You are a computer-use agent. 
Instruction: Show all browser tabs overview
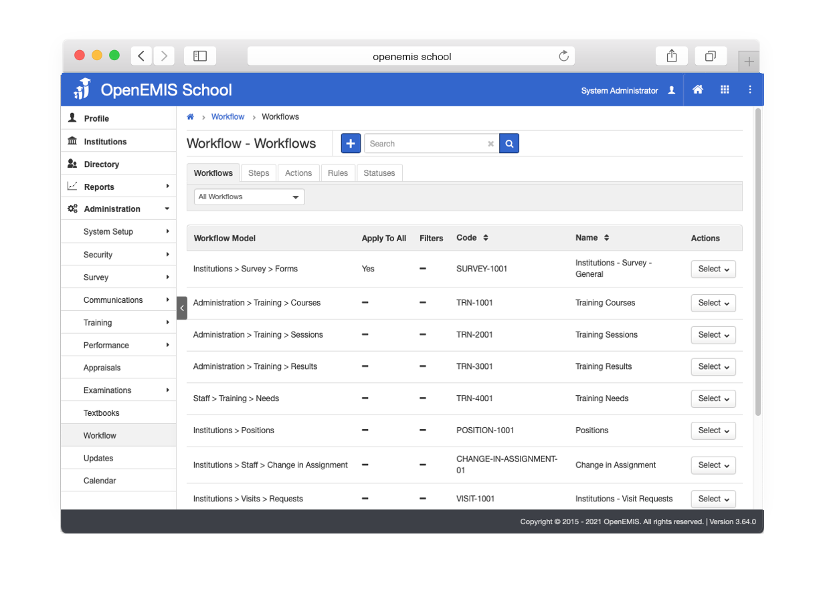point(711,56)
